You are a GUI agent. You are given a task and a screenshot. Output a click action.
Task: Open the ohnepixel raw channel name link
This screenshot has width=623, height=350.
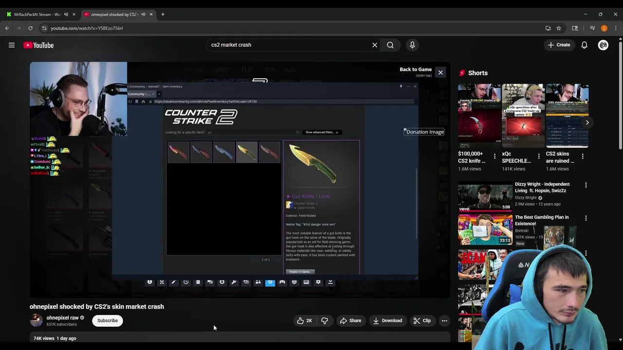tap(62, 318)
